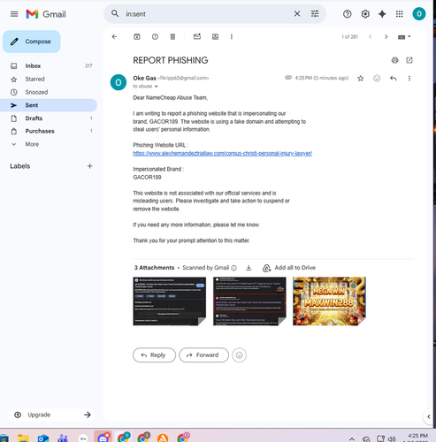Archive this conversation
The width and height of the screenshot is (436, 442).
[x=137, y=36]
